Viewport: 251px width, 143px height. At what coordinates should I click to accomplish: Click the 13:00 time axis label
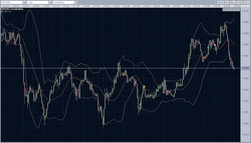167,6
